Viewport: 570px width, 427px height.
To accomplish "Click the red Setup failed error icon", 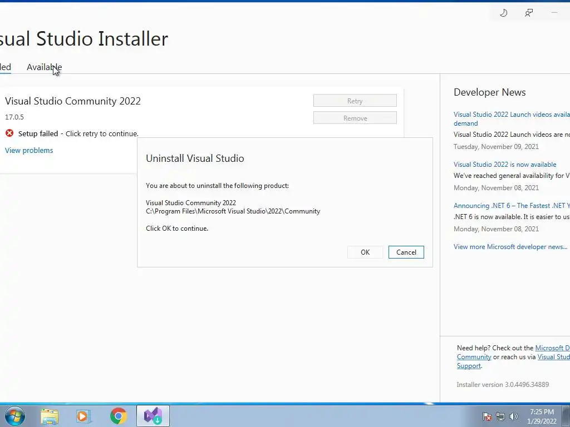I will coord(9,133).
